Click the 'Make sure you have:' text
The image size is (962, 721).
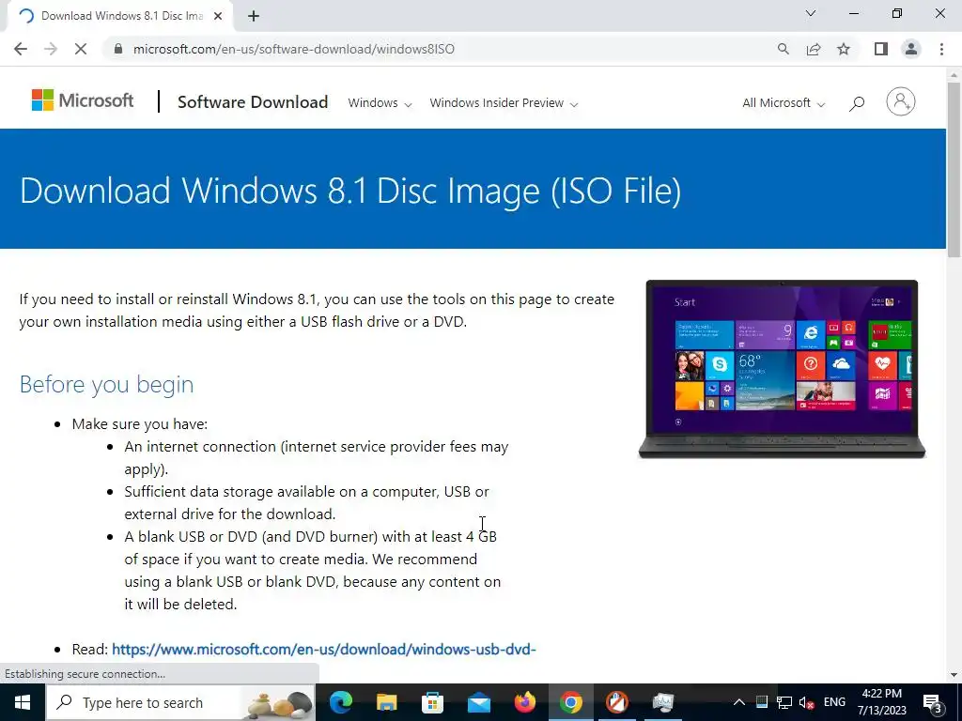(140, 423)
